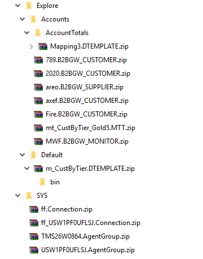This screenshot has height=259, width=203.
Task: Click the ff.Connection.zip archive icon
Action: coord(34,209)
